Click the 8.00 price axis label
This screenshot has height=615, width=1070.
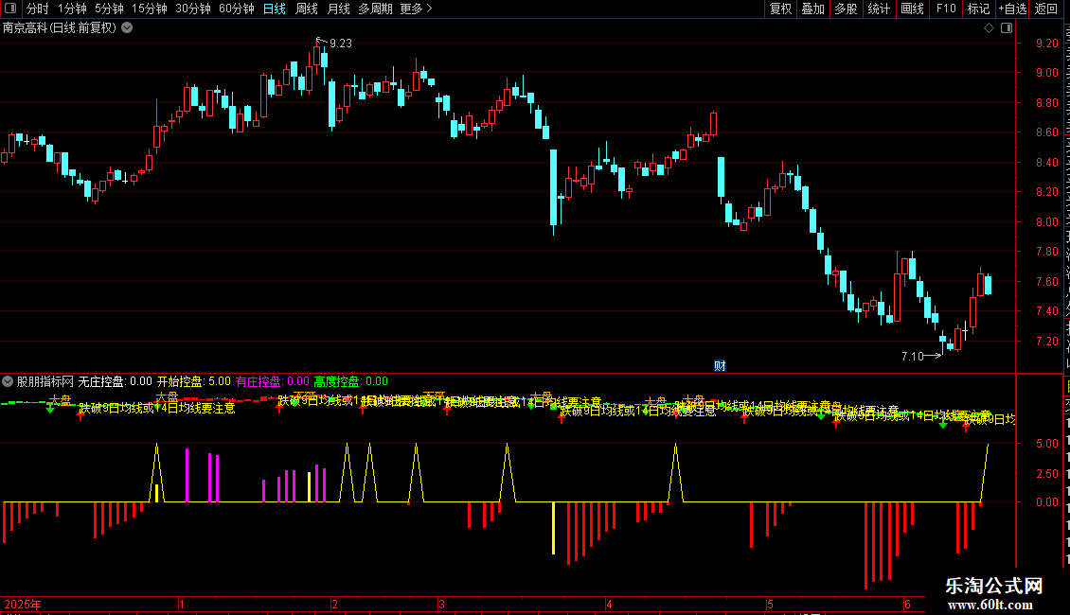[x=1046, y=221]
